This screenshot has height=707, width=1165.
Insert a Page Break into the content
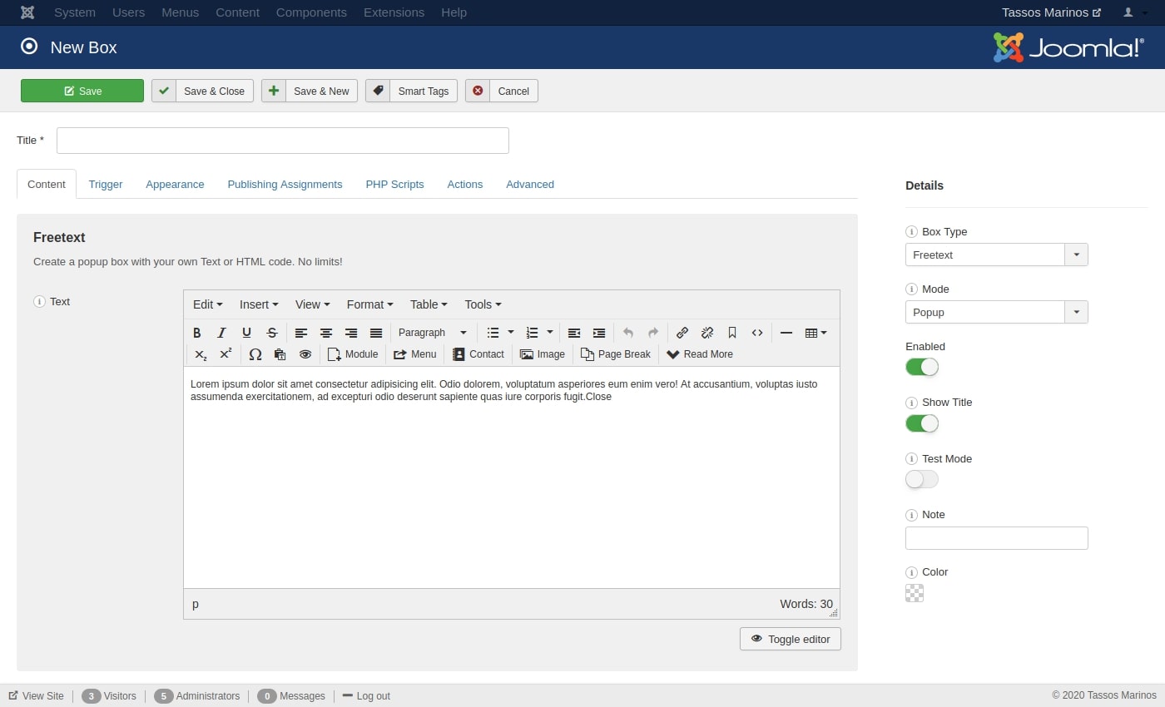[x=615, y=353]
